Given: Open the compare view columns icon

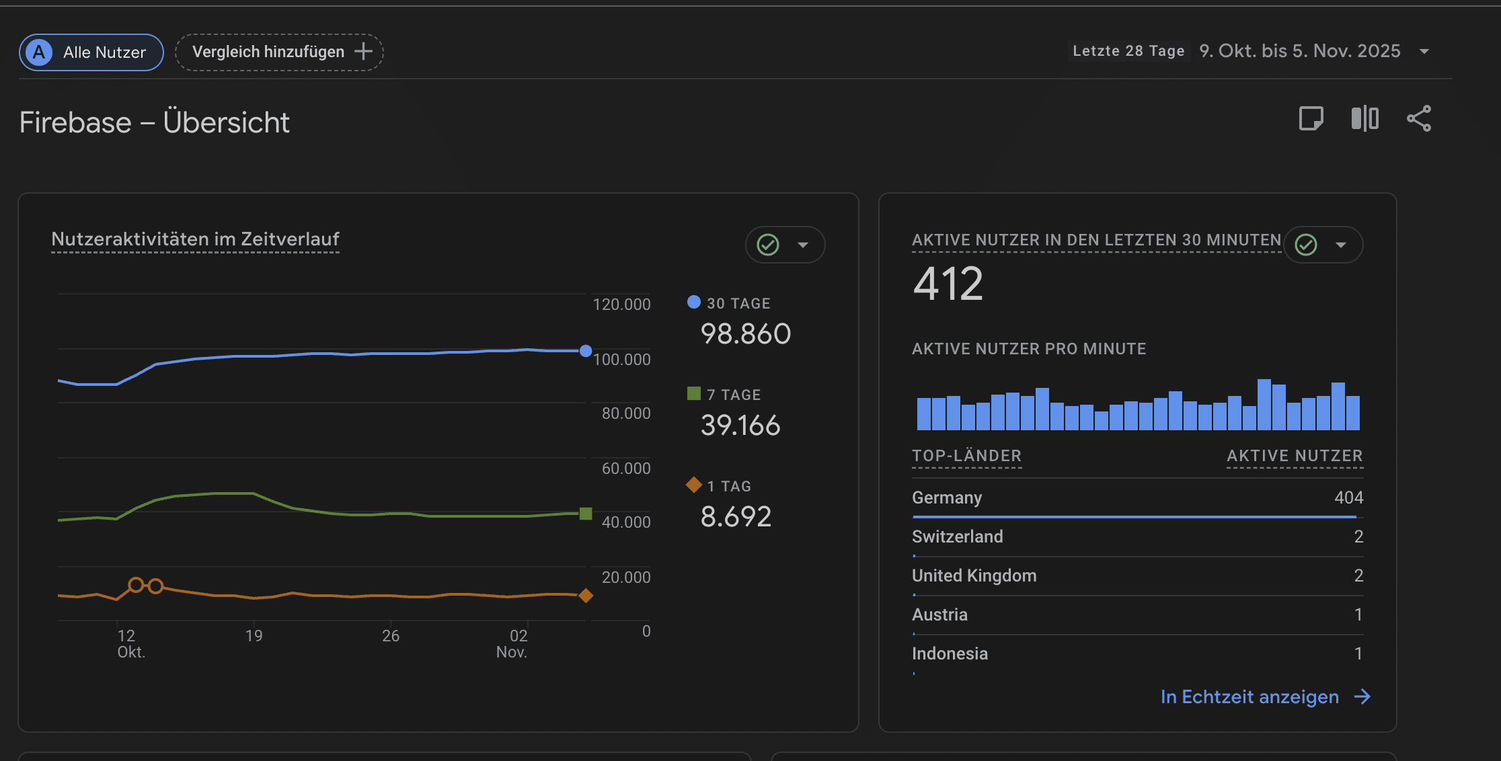Looking at the screenshot, I should pyautogui.click(x=1364, y=119).
